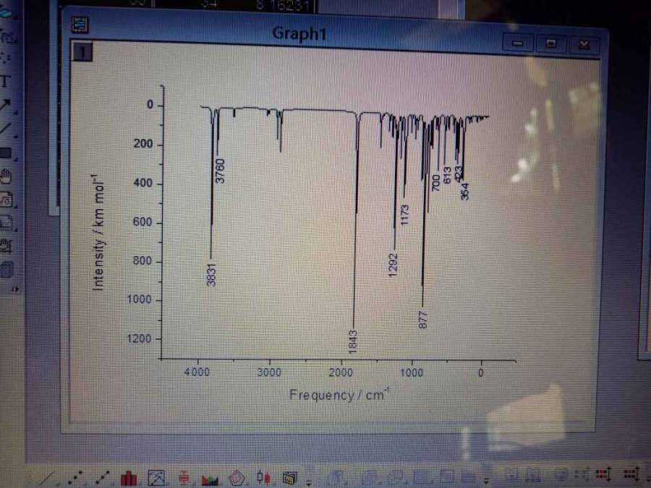Choose the Scatter plot type icon

click(75, 478)
